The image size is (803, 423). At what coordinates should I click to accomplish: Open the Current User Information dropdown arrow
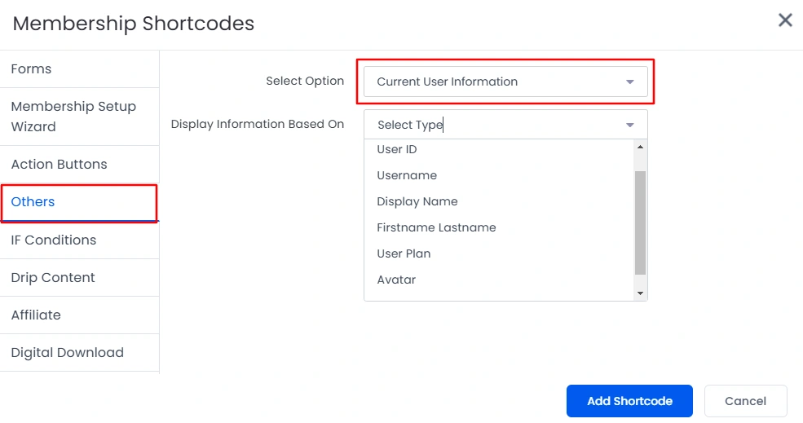click(630, 82)
